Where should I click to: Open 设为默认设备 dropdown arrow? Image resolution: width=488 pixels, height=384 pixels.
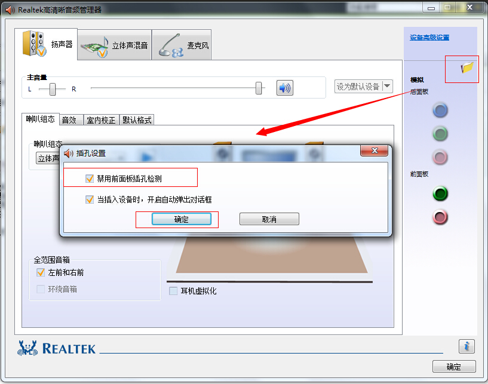(387, 86)
